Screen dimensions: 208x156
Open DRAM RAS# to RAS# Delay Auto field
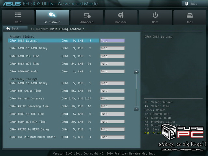(x=112, y=83)
